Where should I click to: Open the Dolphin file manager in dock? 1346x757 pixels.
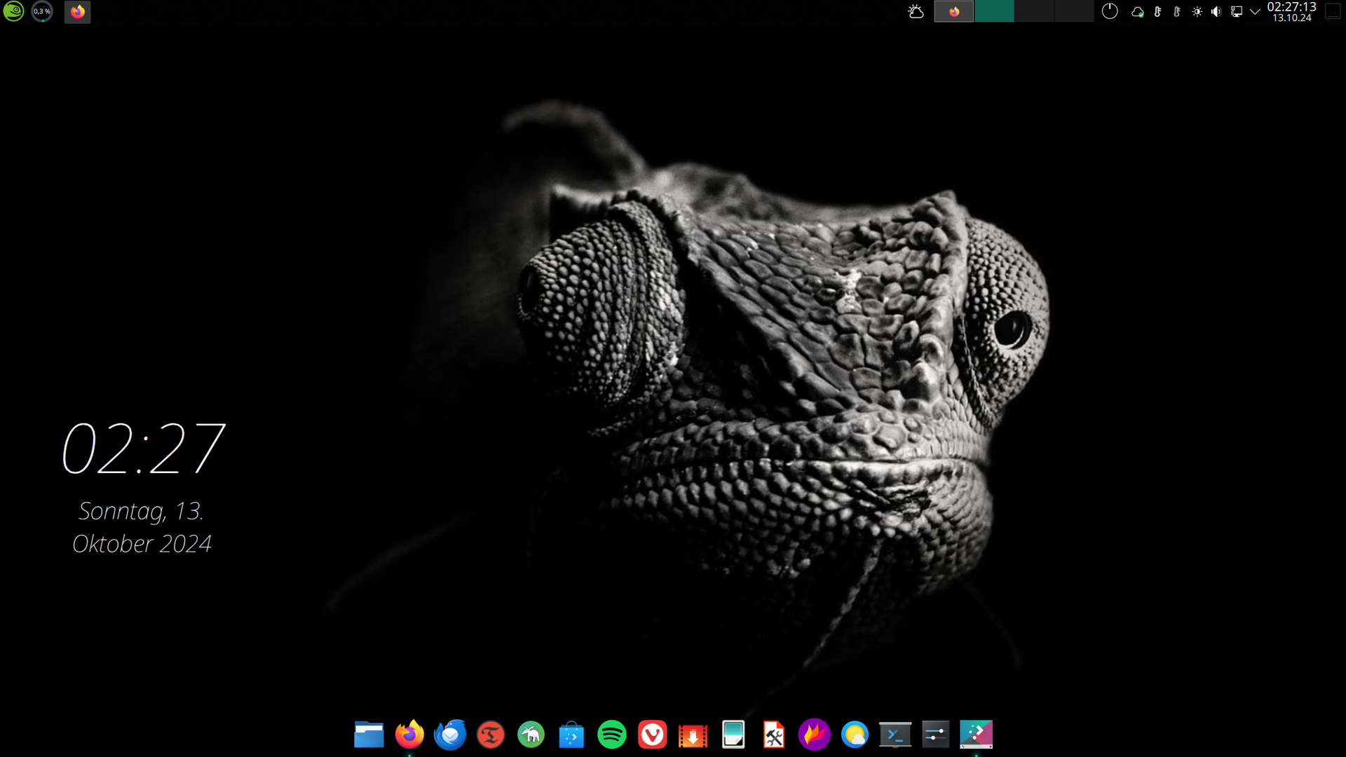(369, 735)
